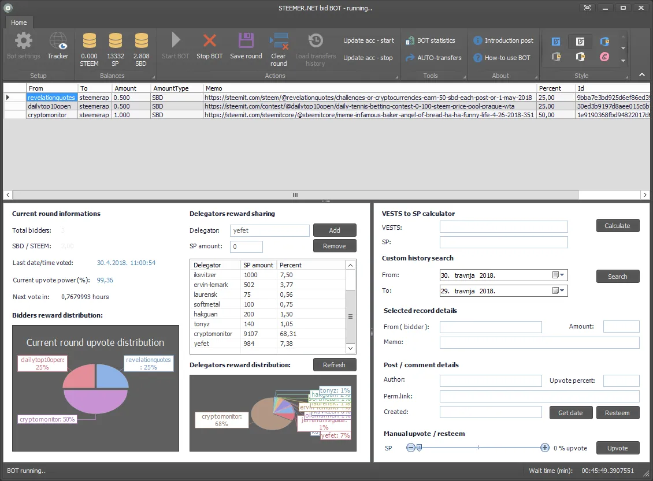The height and width of the screenshot is (481, 653).
Task: Select the white Office style icon
Action: coord(580,56)
